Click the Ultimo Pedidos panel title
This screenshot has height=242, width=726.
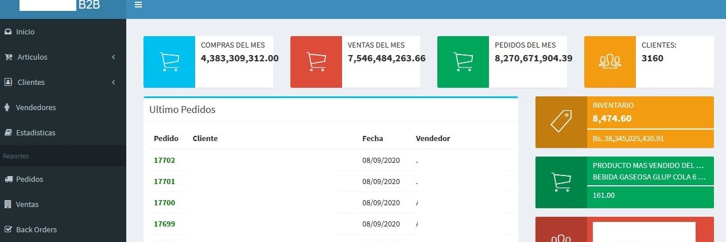(183, 109)
